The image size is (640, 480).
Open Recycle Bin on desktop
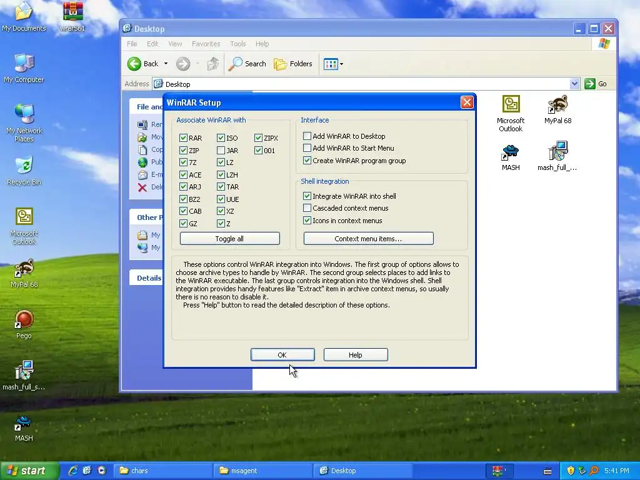[24, 170]
